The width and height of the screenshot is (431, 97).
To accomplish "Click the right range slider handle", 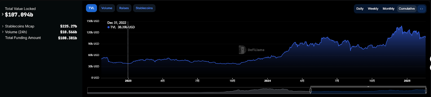I will pyautogui.click(x=426, y=91).
